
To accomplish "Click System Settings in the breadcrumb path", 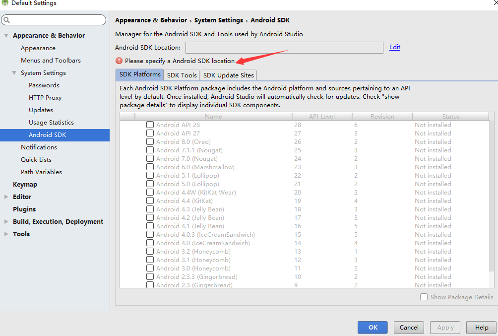I will 219,20.
